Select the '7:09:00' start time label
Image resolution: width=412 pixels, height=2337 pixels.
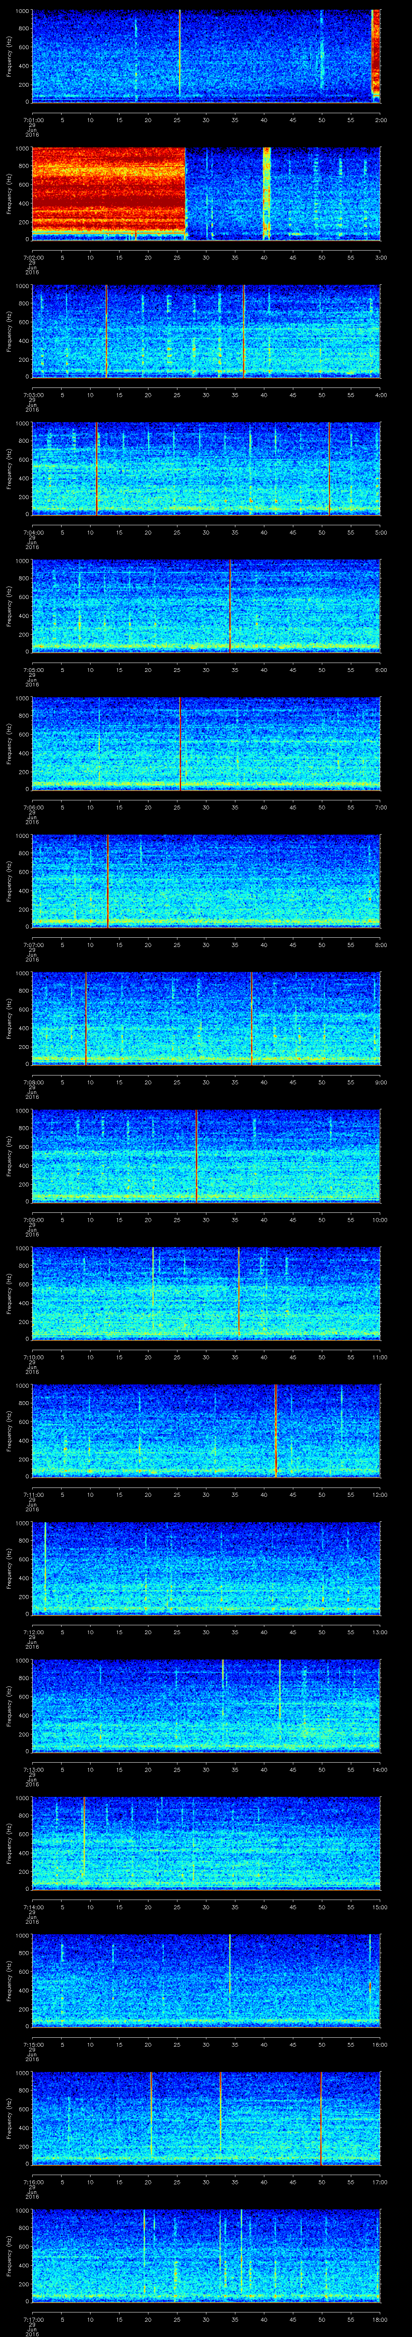(33, 1219)
